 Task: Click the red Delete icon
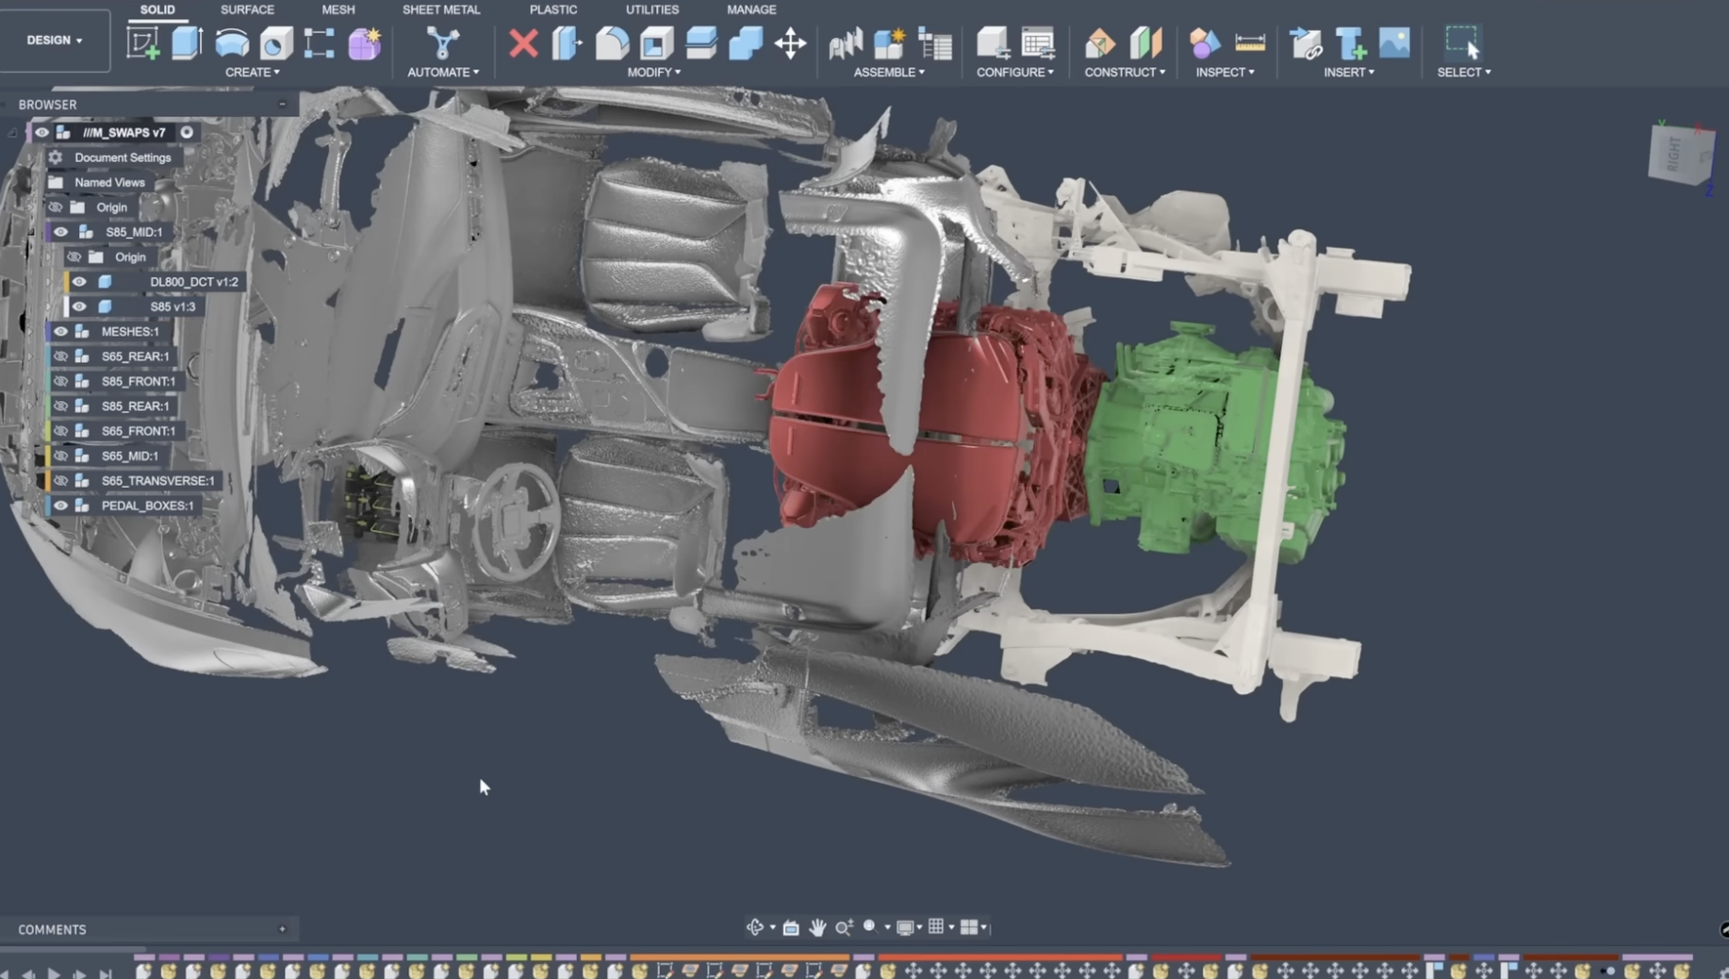click(x=523, y=43)
